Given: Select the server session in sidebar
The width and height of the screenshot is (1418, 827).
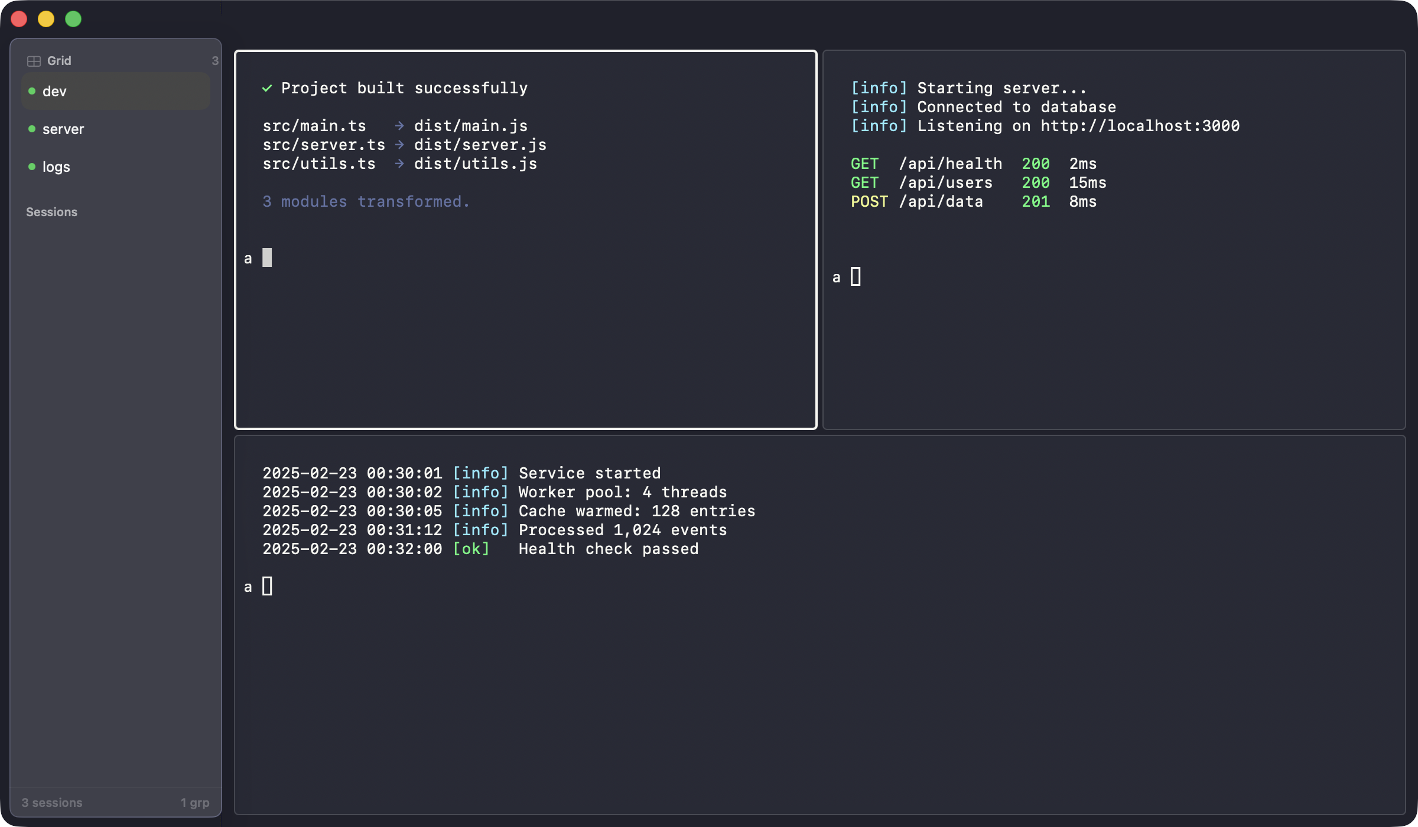Looking at the screenshot, I should tap(116, 129).
